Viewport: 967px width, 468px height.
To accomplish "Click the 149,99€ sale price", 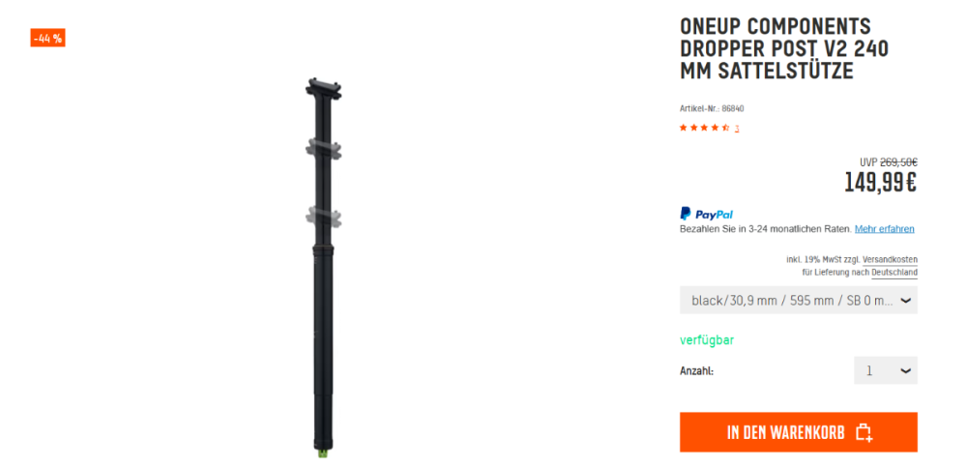I will (880, 183).
